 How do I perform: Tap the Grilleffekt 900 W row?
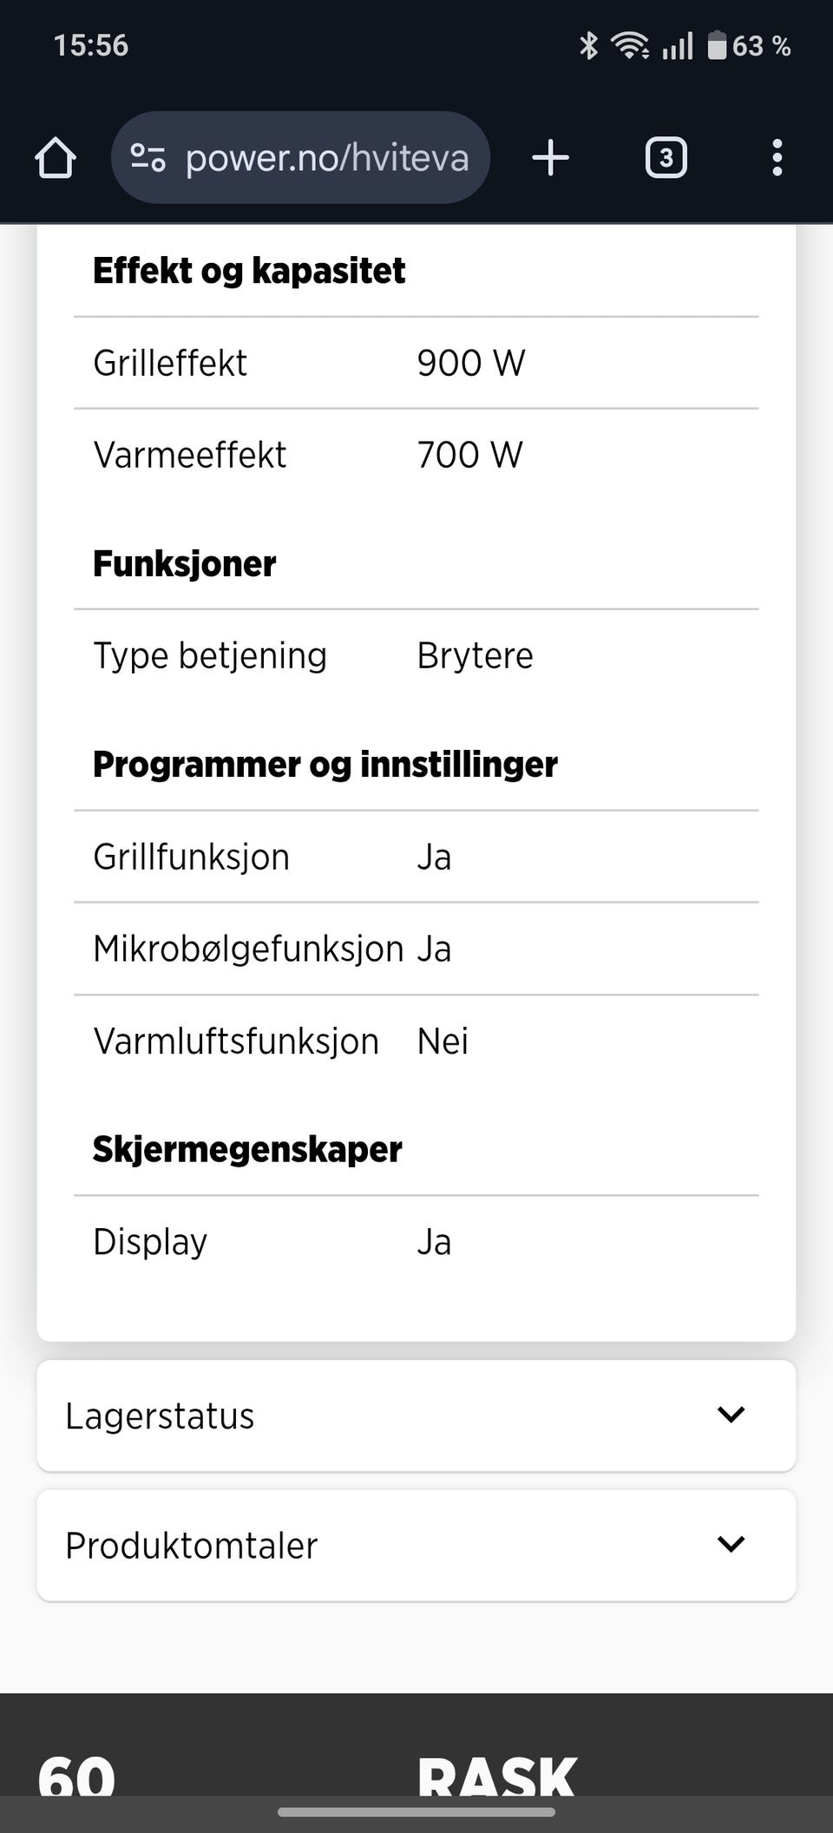[416, 363]
